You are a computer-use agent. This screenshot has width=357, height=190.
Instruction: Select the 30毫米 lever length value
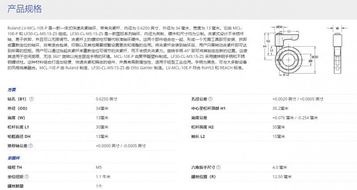tap(102, 127)
